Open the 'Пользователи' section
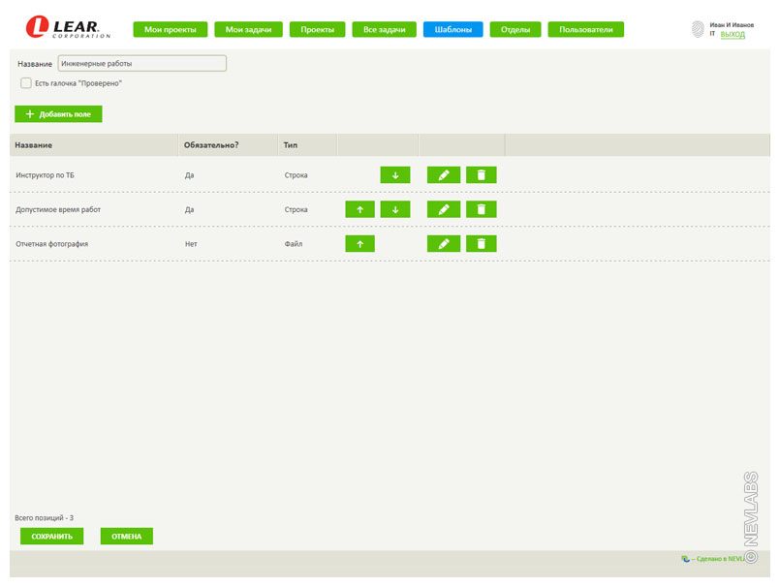Image resolution: width=780 pixels, height=587 pixels. point(585,30)
